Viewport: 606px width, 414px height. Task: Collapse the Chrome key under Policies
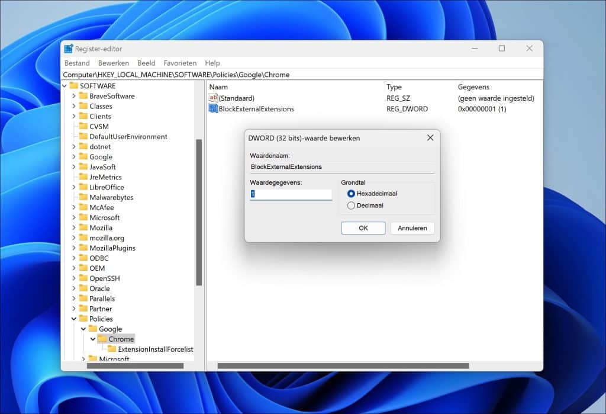tap(93, 339)
